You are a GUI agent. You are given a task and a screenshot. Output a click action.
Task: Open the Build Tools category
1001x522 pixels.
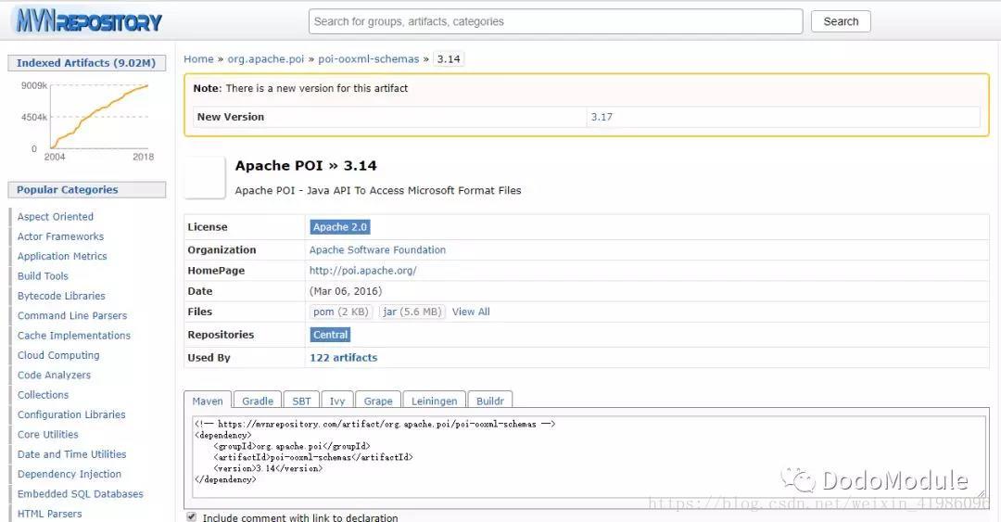click(42, 276)
